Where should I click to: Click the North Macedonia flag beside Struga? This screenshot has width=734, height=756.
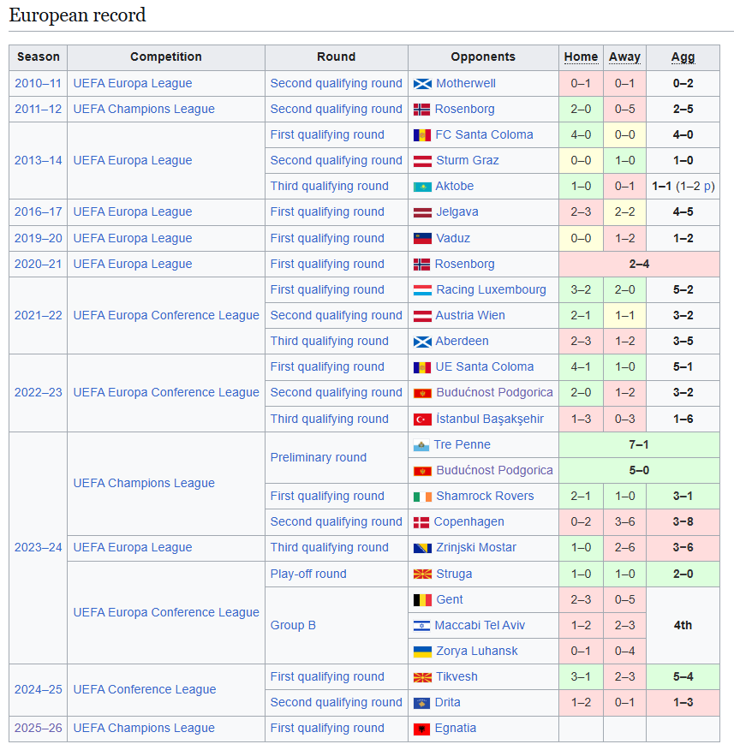422,574
